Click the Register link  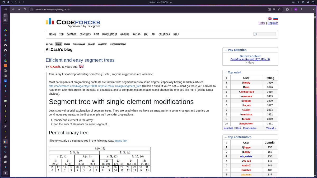[273, 23]
